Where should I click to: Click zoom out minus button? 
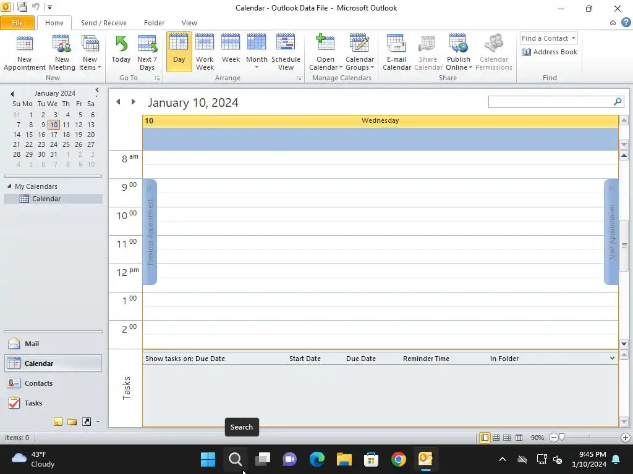[553, 438]
